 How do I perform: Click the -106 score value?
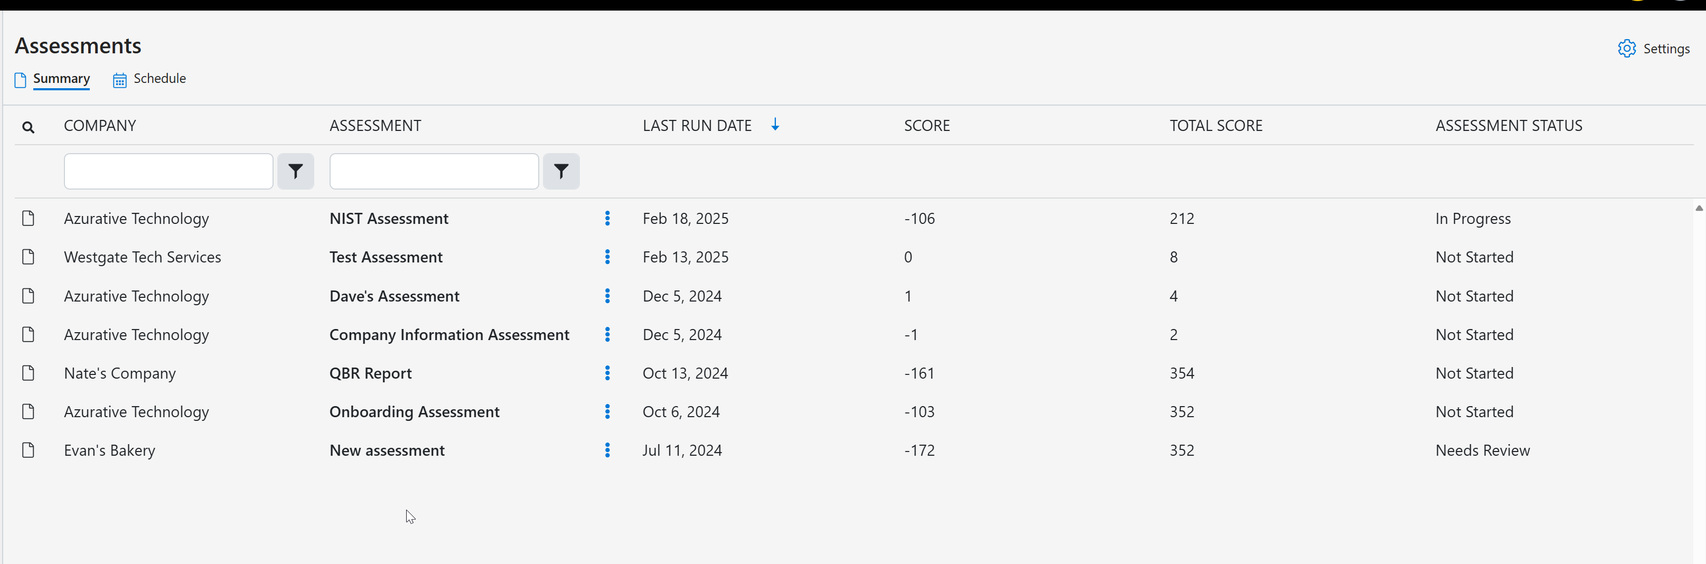(919, 219)
